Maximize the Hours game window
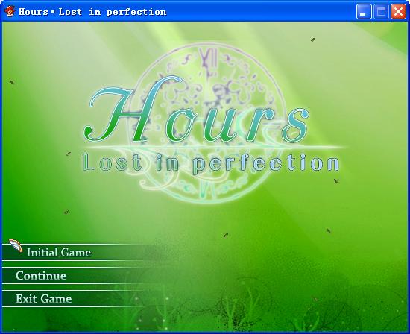The height and width of the screenshot is (334, 410). [x=381, y=12]
